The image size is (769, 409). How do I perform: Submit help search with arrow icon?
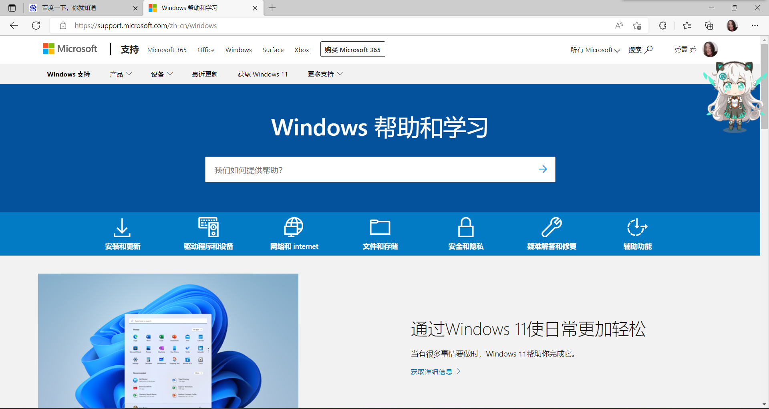pyautogui.click(x=543, y=169)
